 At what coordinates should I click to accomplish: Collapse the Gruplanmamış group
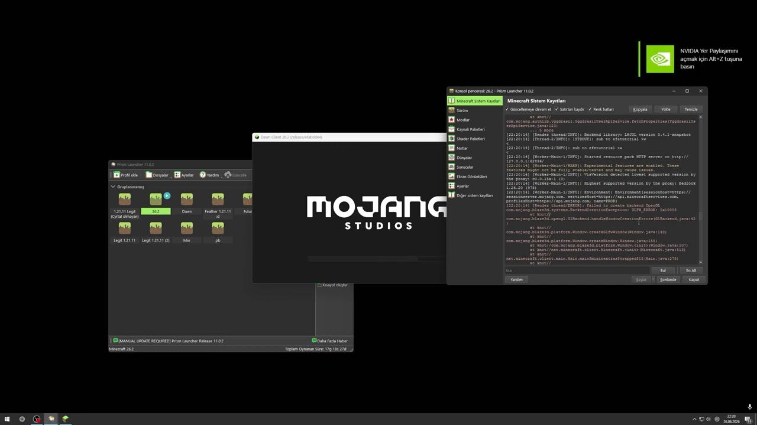pyautogui.click(x=113, y=187)
